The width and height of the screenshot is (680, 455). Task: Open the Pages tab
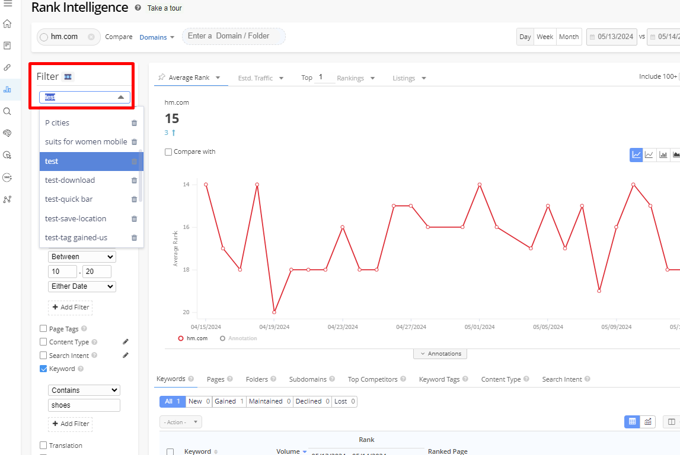tap(215, 379)
